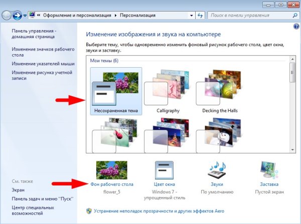Click the control panel icon in address bar
301x224 pixels.
[x=32, y=15]
